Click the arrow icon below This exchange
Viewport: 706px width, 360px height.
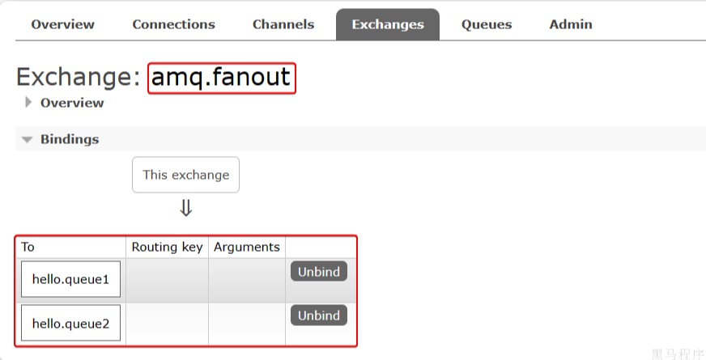[x=185, y=209]
